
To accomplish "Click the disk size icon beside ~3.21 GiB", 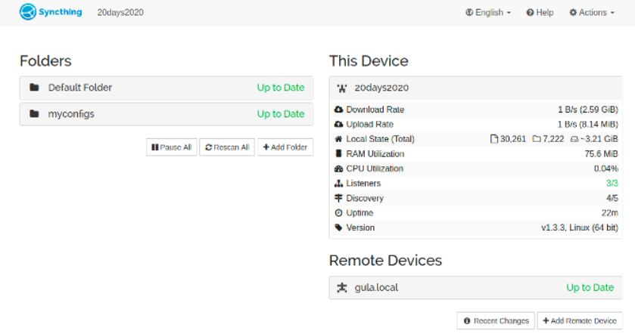I will (574, 139).
